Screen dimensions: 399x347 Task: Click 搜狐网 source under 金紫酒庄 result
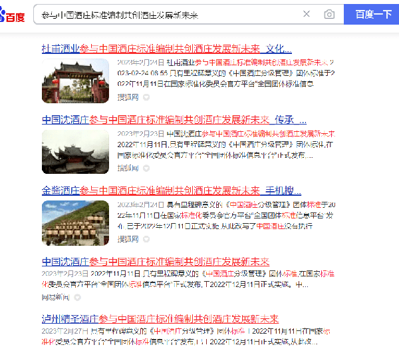tap(128, 239)
